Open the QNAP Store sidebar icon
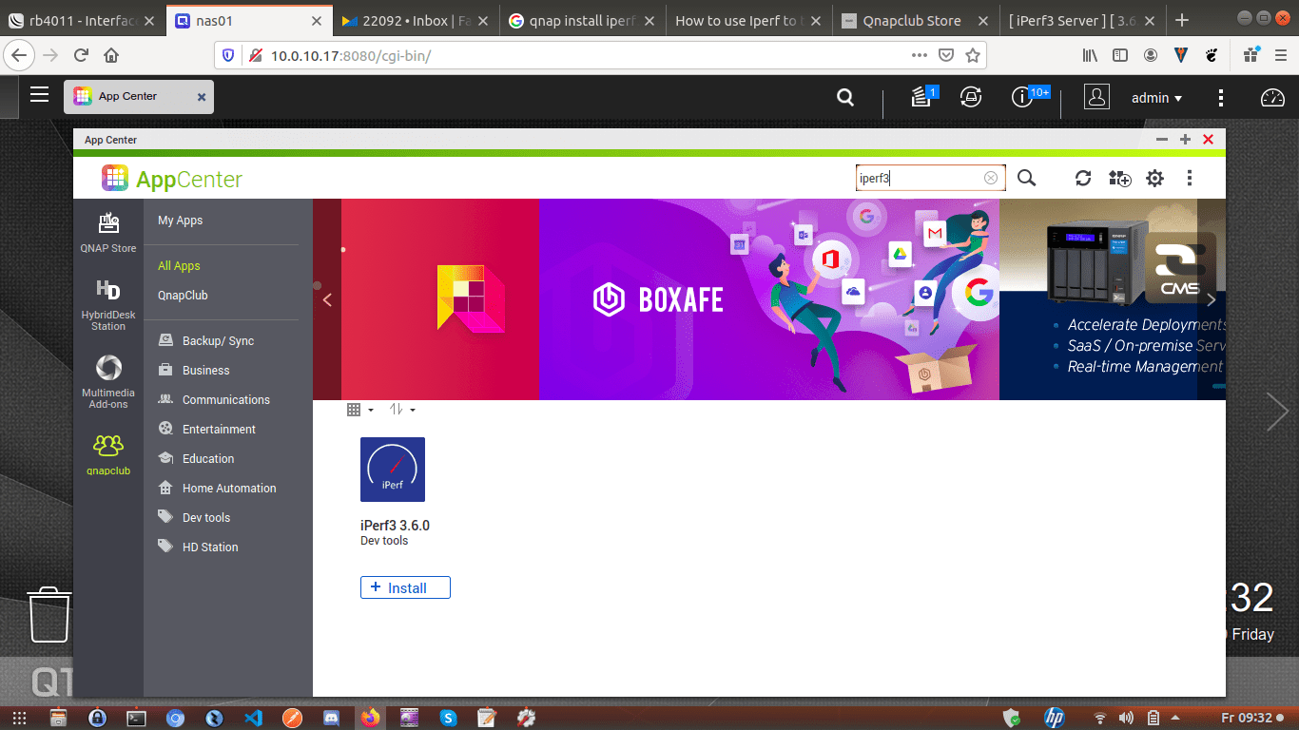The image size is (1299, 730). pyautogui.click(x=108, y=233)
